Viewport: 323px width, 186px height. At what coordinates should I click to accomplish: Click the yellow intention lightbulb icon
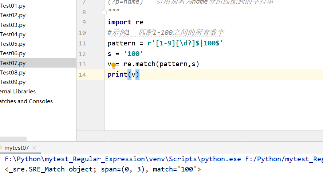tap(114, 65)
